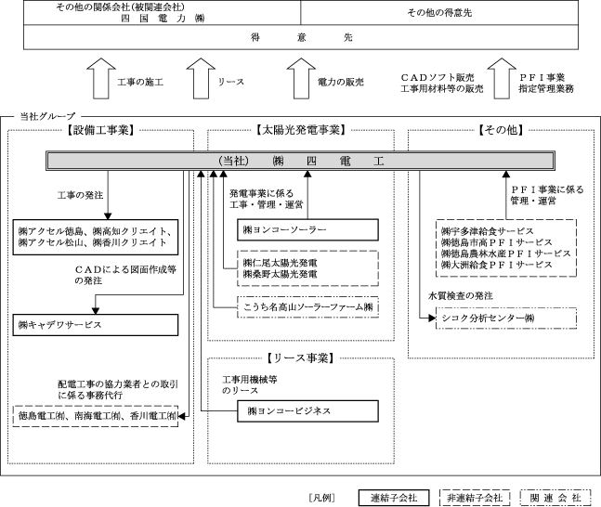This screenshot has width=601, height=507.
Task: Click the 当社グループ frame title
Action: [47, 116]
